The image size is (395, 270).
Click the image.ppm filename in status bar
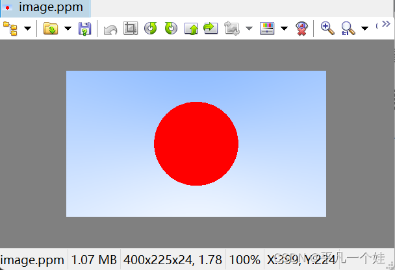pyautogui.click(x=32, y=260)
